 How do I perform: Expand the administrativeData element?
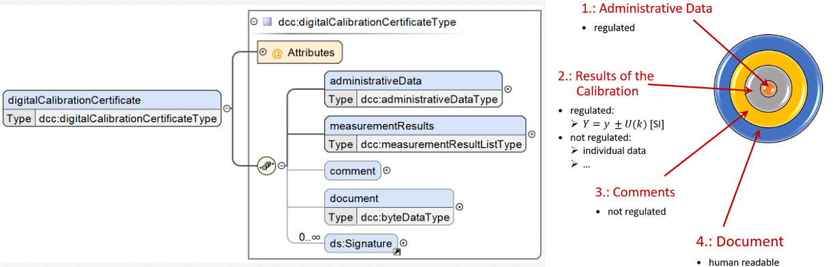pos(507,89)
